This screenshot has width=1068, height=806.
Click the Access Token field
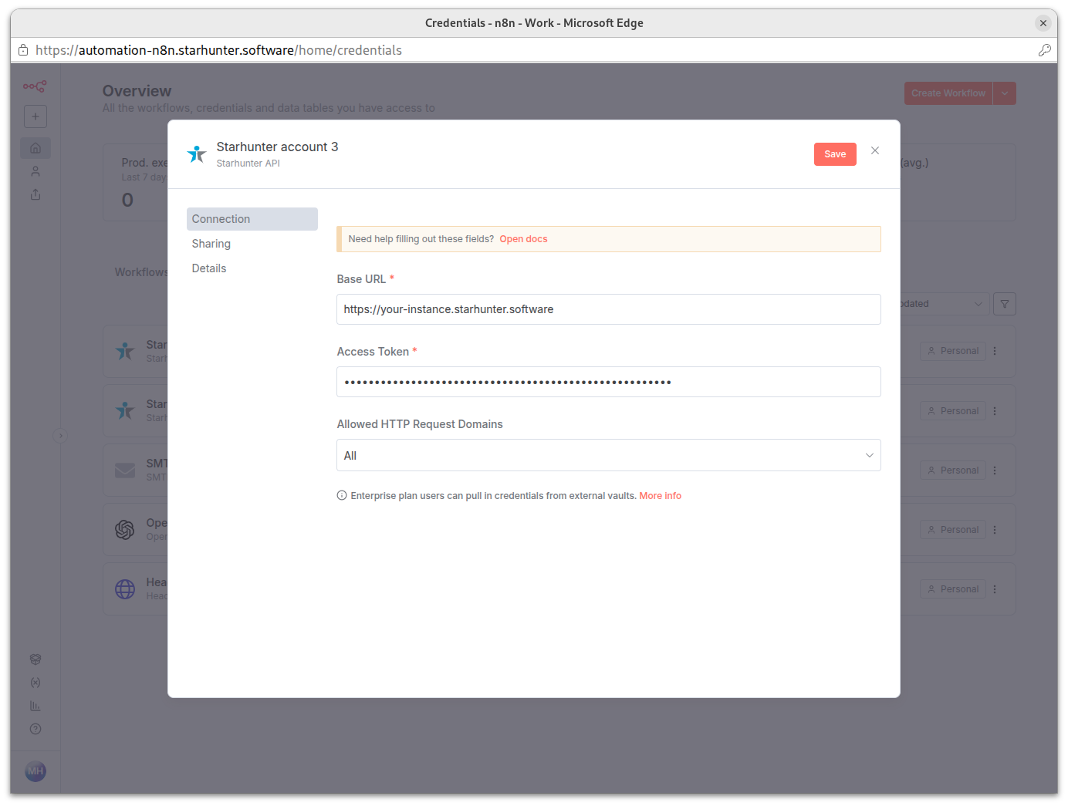click(609, 382)
